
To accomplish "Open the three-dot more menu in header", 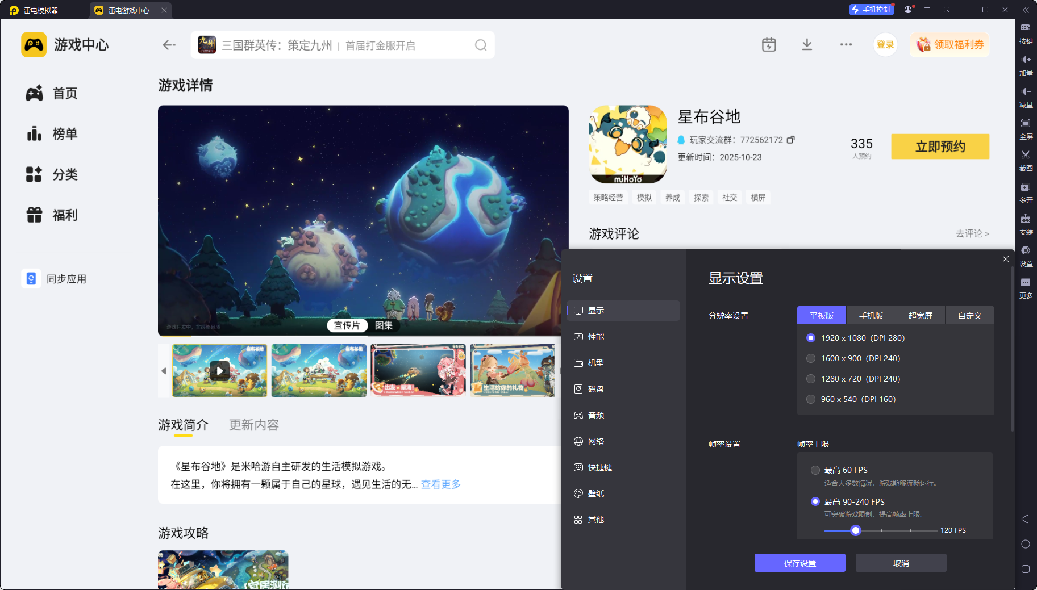I will point(846,45).
